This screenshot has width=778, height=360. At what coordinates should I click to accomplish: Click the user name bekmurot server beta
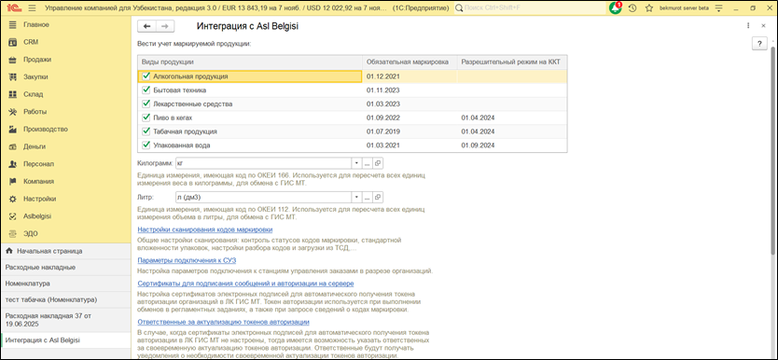684,8
